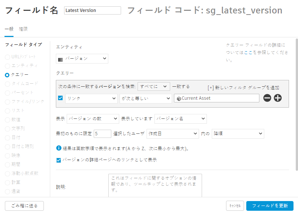Open the すべてに match dropdown

pos(154,86)
